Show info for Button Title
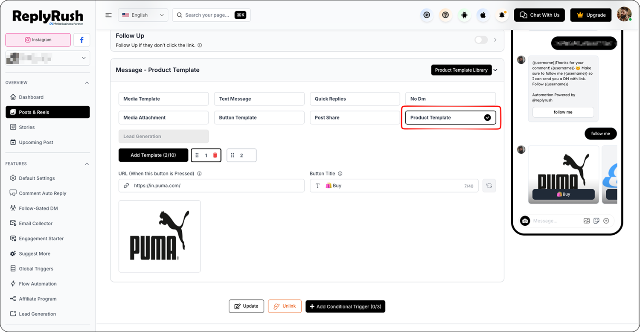Screen dimensions: 640x332 [340, 174]
